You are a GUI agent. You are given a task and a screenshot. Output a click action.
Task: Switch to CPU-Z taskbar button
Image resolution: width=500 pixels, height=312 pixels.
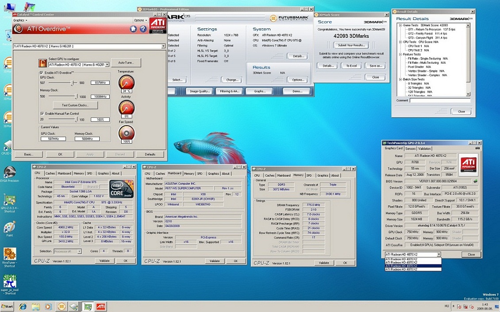point(73,307)
